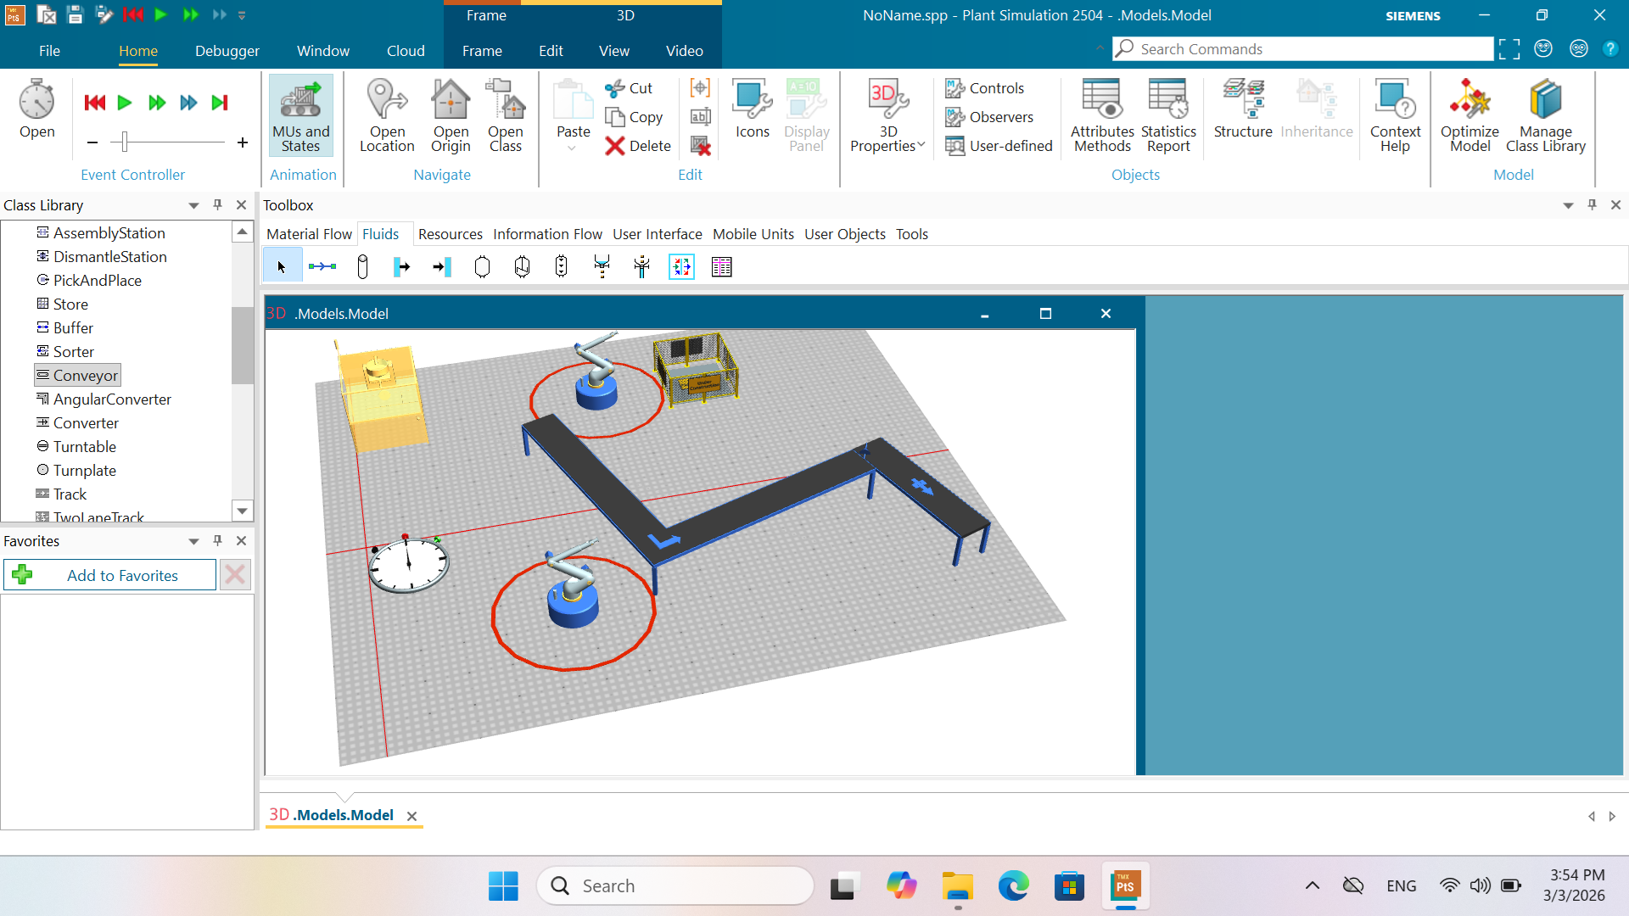Click the Delete button in Edit group
The height and width of the screenshot is (916, 1629).
(638, 146)
